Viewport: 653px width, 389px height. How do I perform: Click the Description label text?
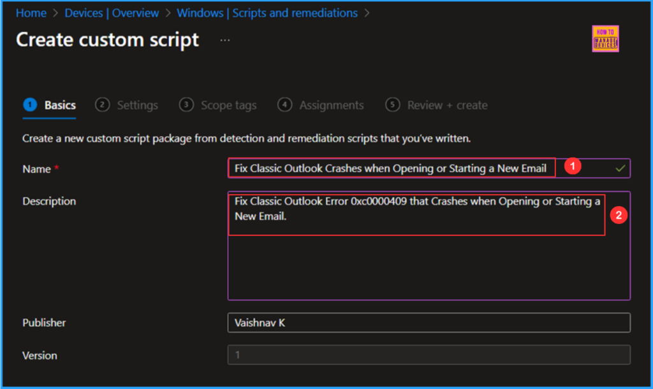click(x=49, y=201)
